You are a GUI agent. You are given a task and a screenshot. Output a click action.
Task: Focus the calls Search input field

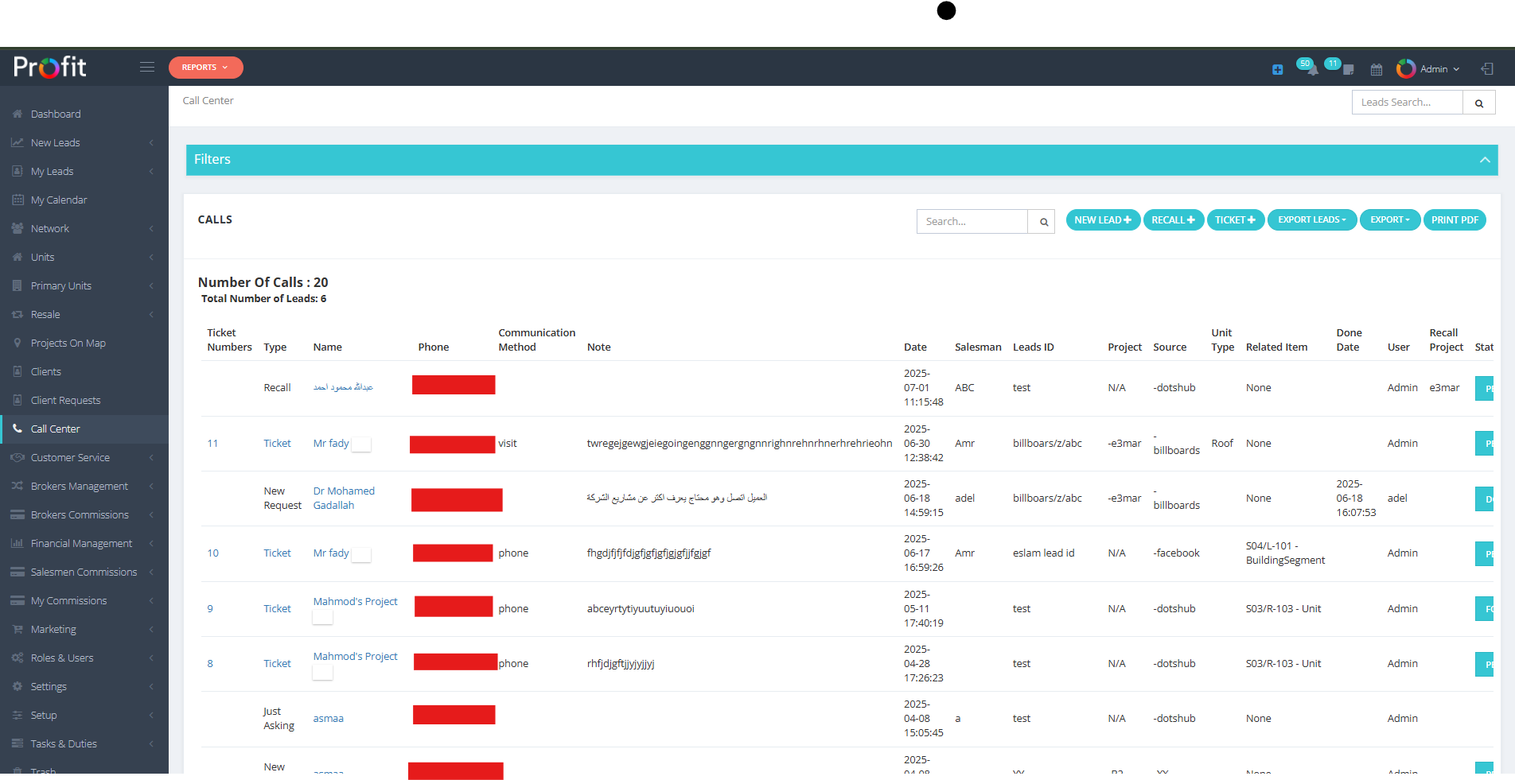tap(972, 222)
